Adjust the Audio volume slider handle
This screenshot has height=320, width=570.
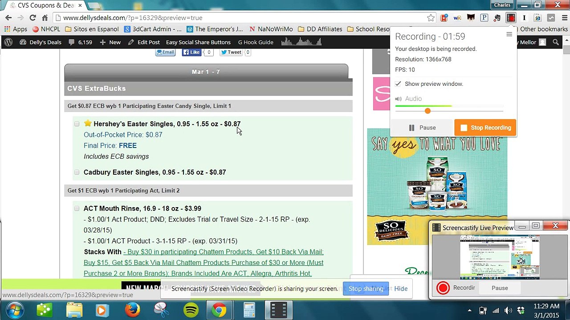click(x=427, y=111)
